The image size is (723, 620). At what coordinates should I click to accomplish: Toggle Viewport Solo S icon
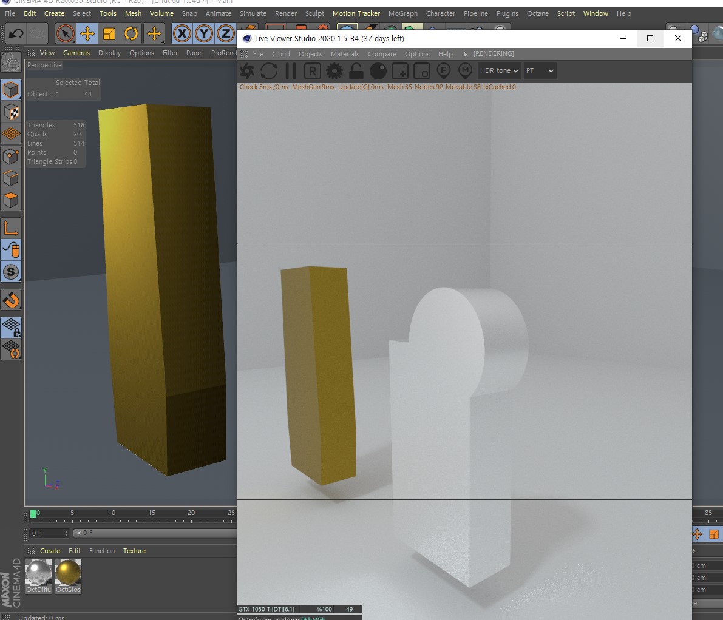pyautogui.click(x=11, y=272)
